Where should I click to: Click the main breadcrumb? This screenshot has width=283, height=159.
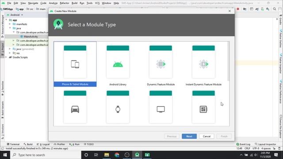click(41, 9)
